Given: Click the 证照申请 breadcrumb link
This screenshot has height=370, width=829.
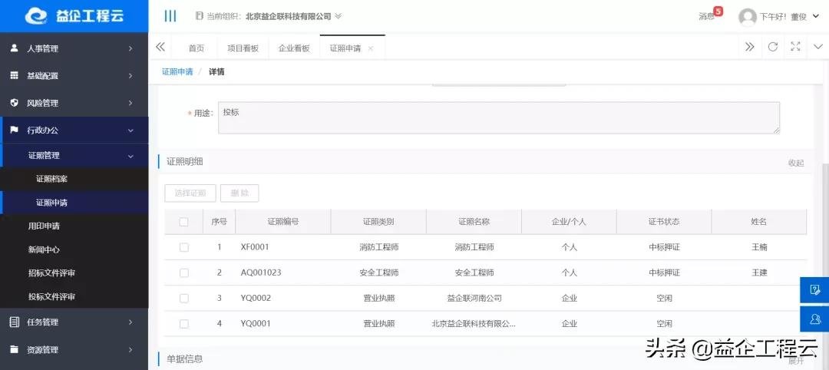Looking at the screenshot, I should tap(177, 71).
